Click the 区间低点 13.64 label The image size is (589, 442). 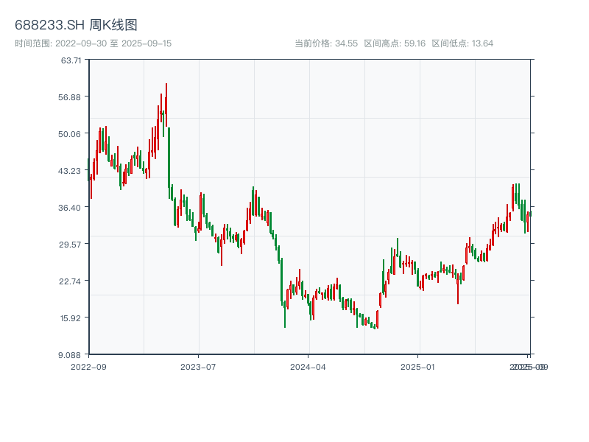coord(462,43)
